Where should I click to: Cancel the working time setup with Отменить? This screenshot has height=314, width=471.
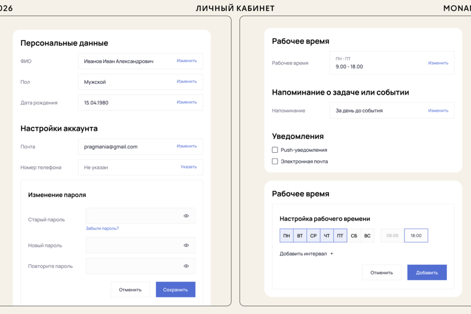[x=382, y=273]
